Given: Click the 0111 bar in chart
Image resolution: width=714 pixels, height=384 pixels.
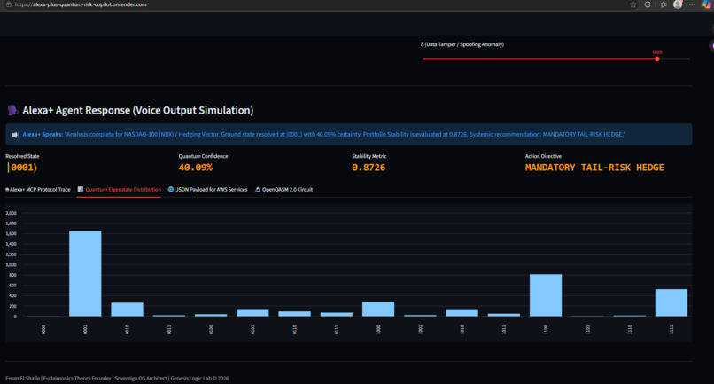Looking at the screenshot, I should [x=337, y=314].
